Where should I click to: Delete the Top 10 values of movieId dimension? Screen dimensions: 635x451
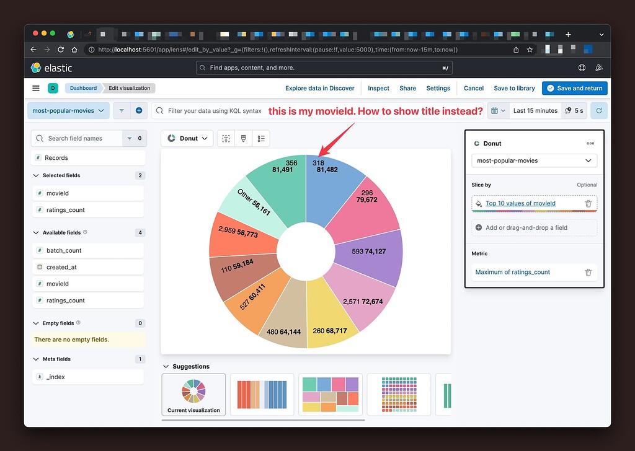coord(588,203)
